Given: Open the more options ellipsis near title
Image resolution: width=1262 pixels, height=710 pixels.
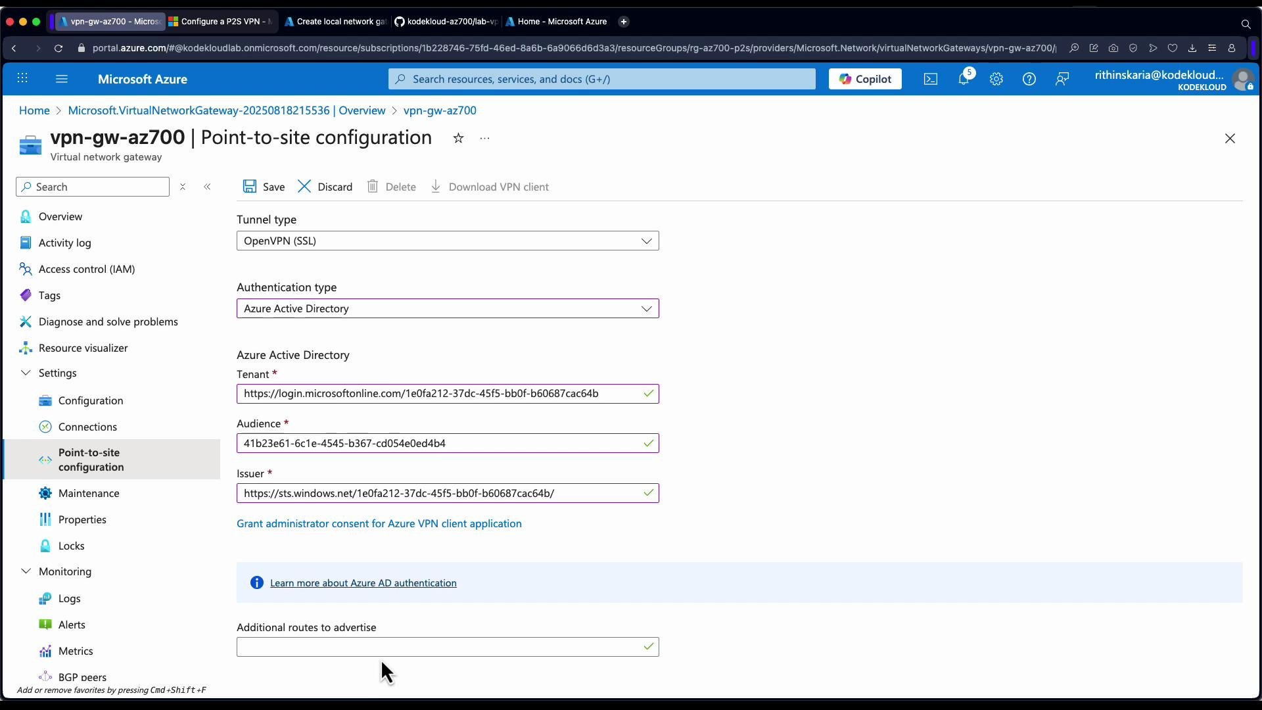Looking at the screenshot, I should coord(485,138).
